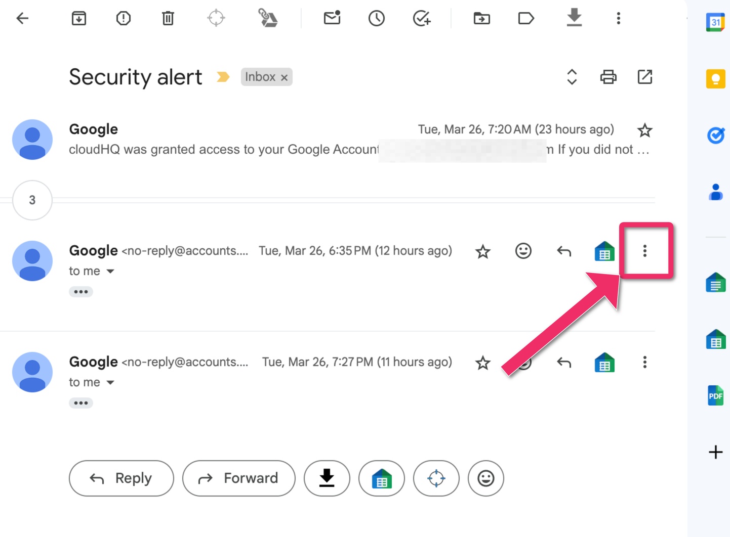Open the document add-on in side panel

[x=716, y=283]
